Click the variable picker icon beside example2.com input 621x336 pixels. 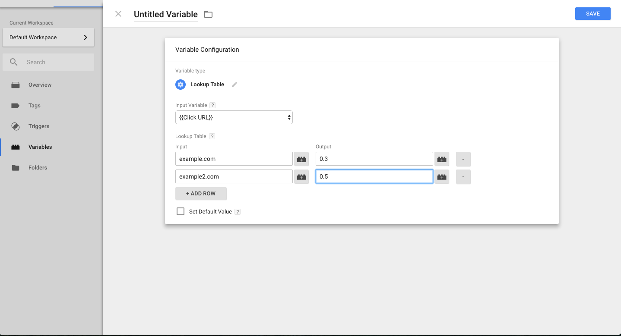click(301, 177)
